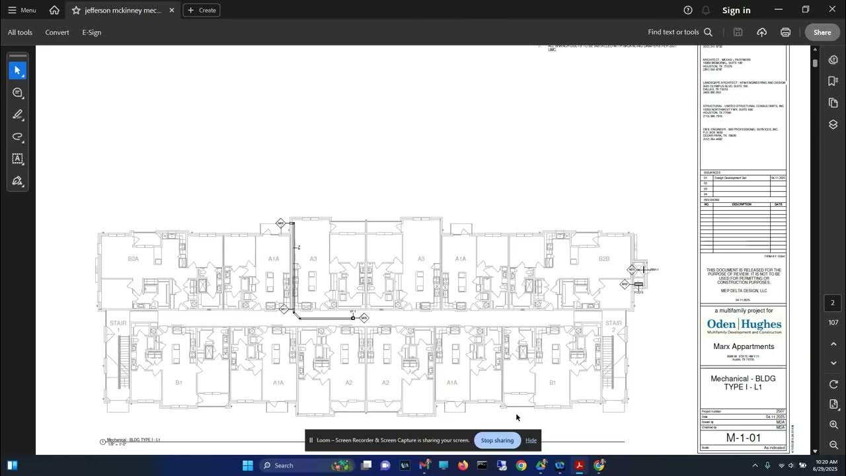
Task: Open Firefox from taskbar
Action: click(x=463, y=465)
